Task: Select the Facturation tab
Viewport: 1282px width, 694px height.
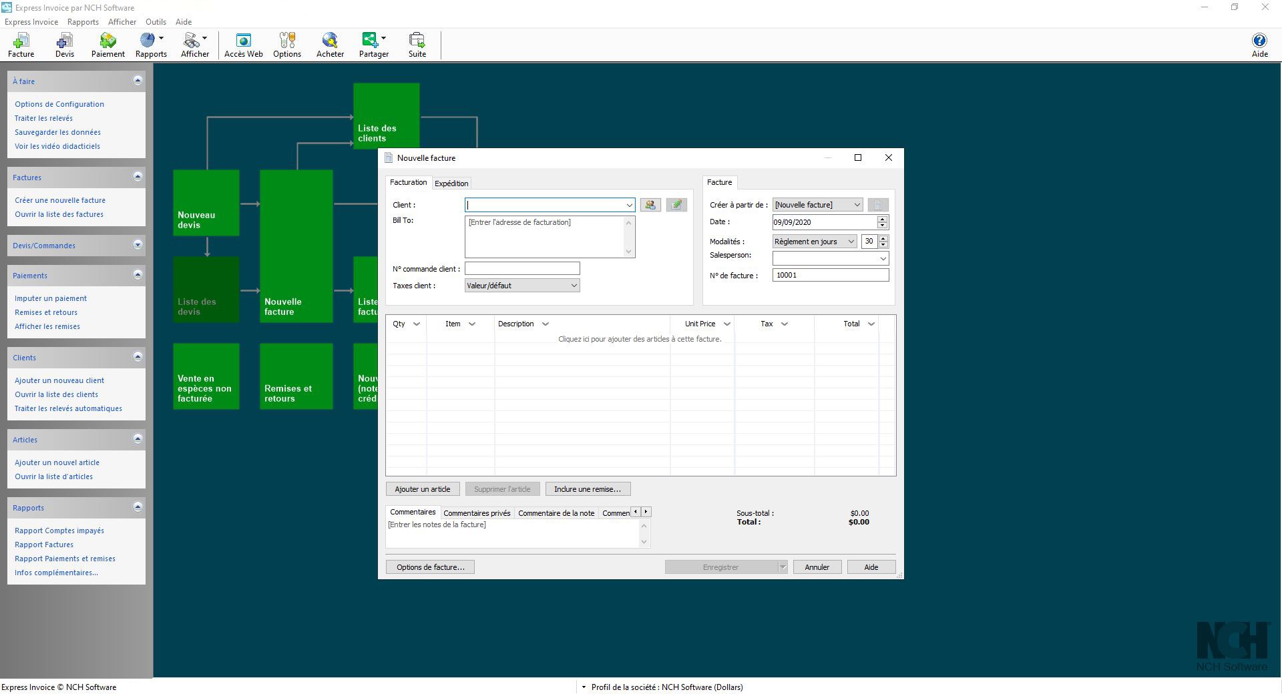Action: [x=408, y=182]
